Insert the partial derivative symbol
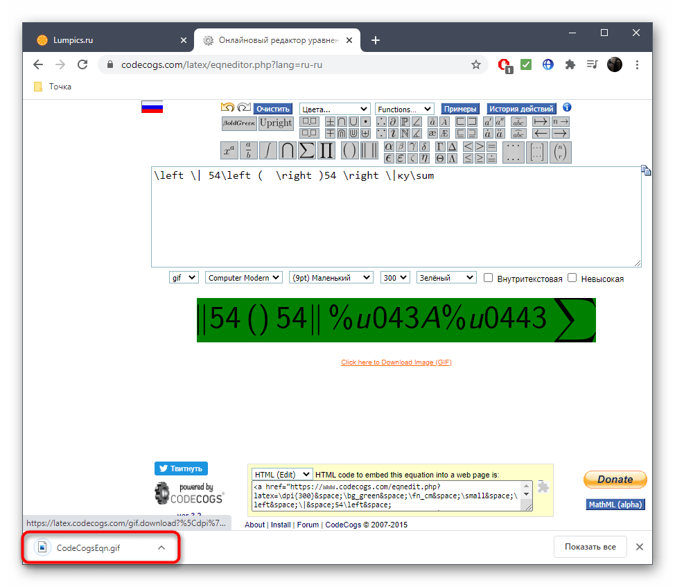 (x=393, y=122)
